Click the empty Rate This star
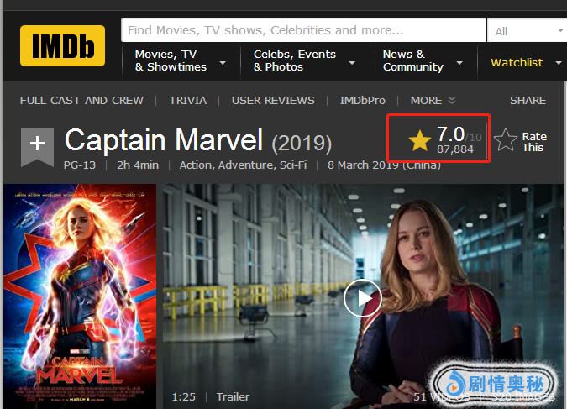Screen dimensions: 567x409 tap(505, 140)
